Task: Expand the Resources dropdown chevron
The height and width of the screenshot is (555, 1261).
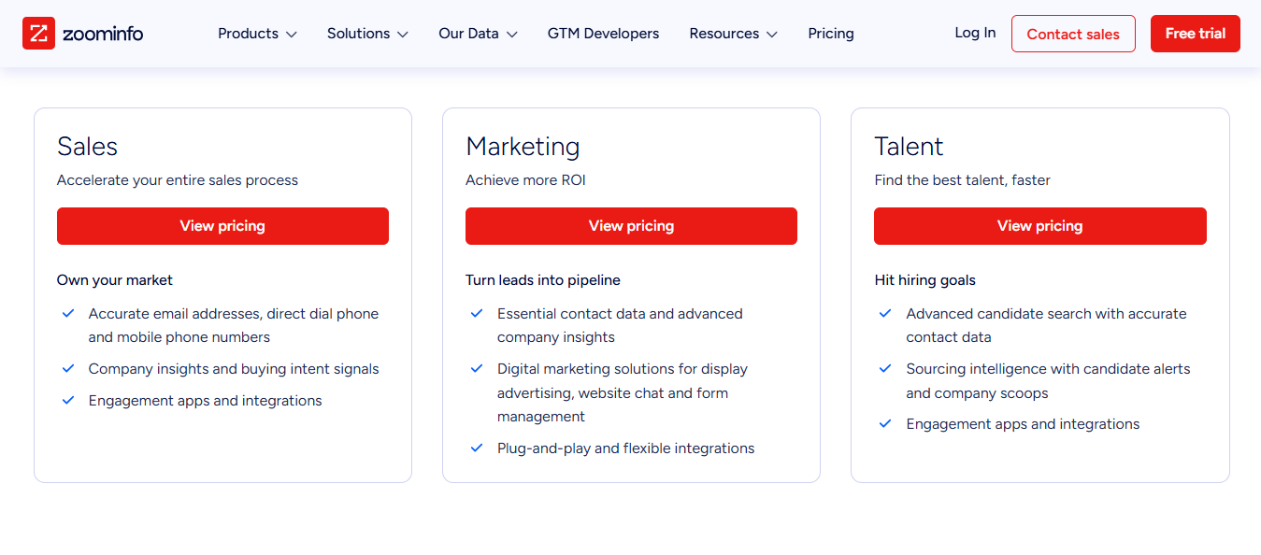Action: pos(771,35)
